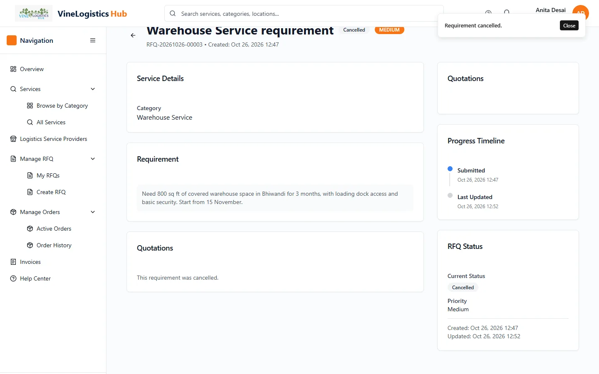Click the Create RFQ document icon
Screen dimensions: 599x374
point(30,192)
